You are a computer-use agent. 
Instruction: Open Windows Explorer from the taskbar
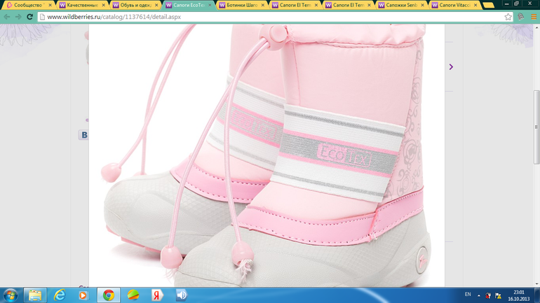[35, 295]
